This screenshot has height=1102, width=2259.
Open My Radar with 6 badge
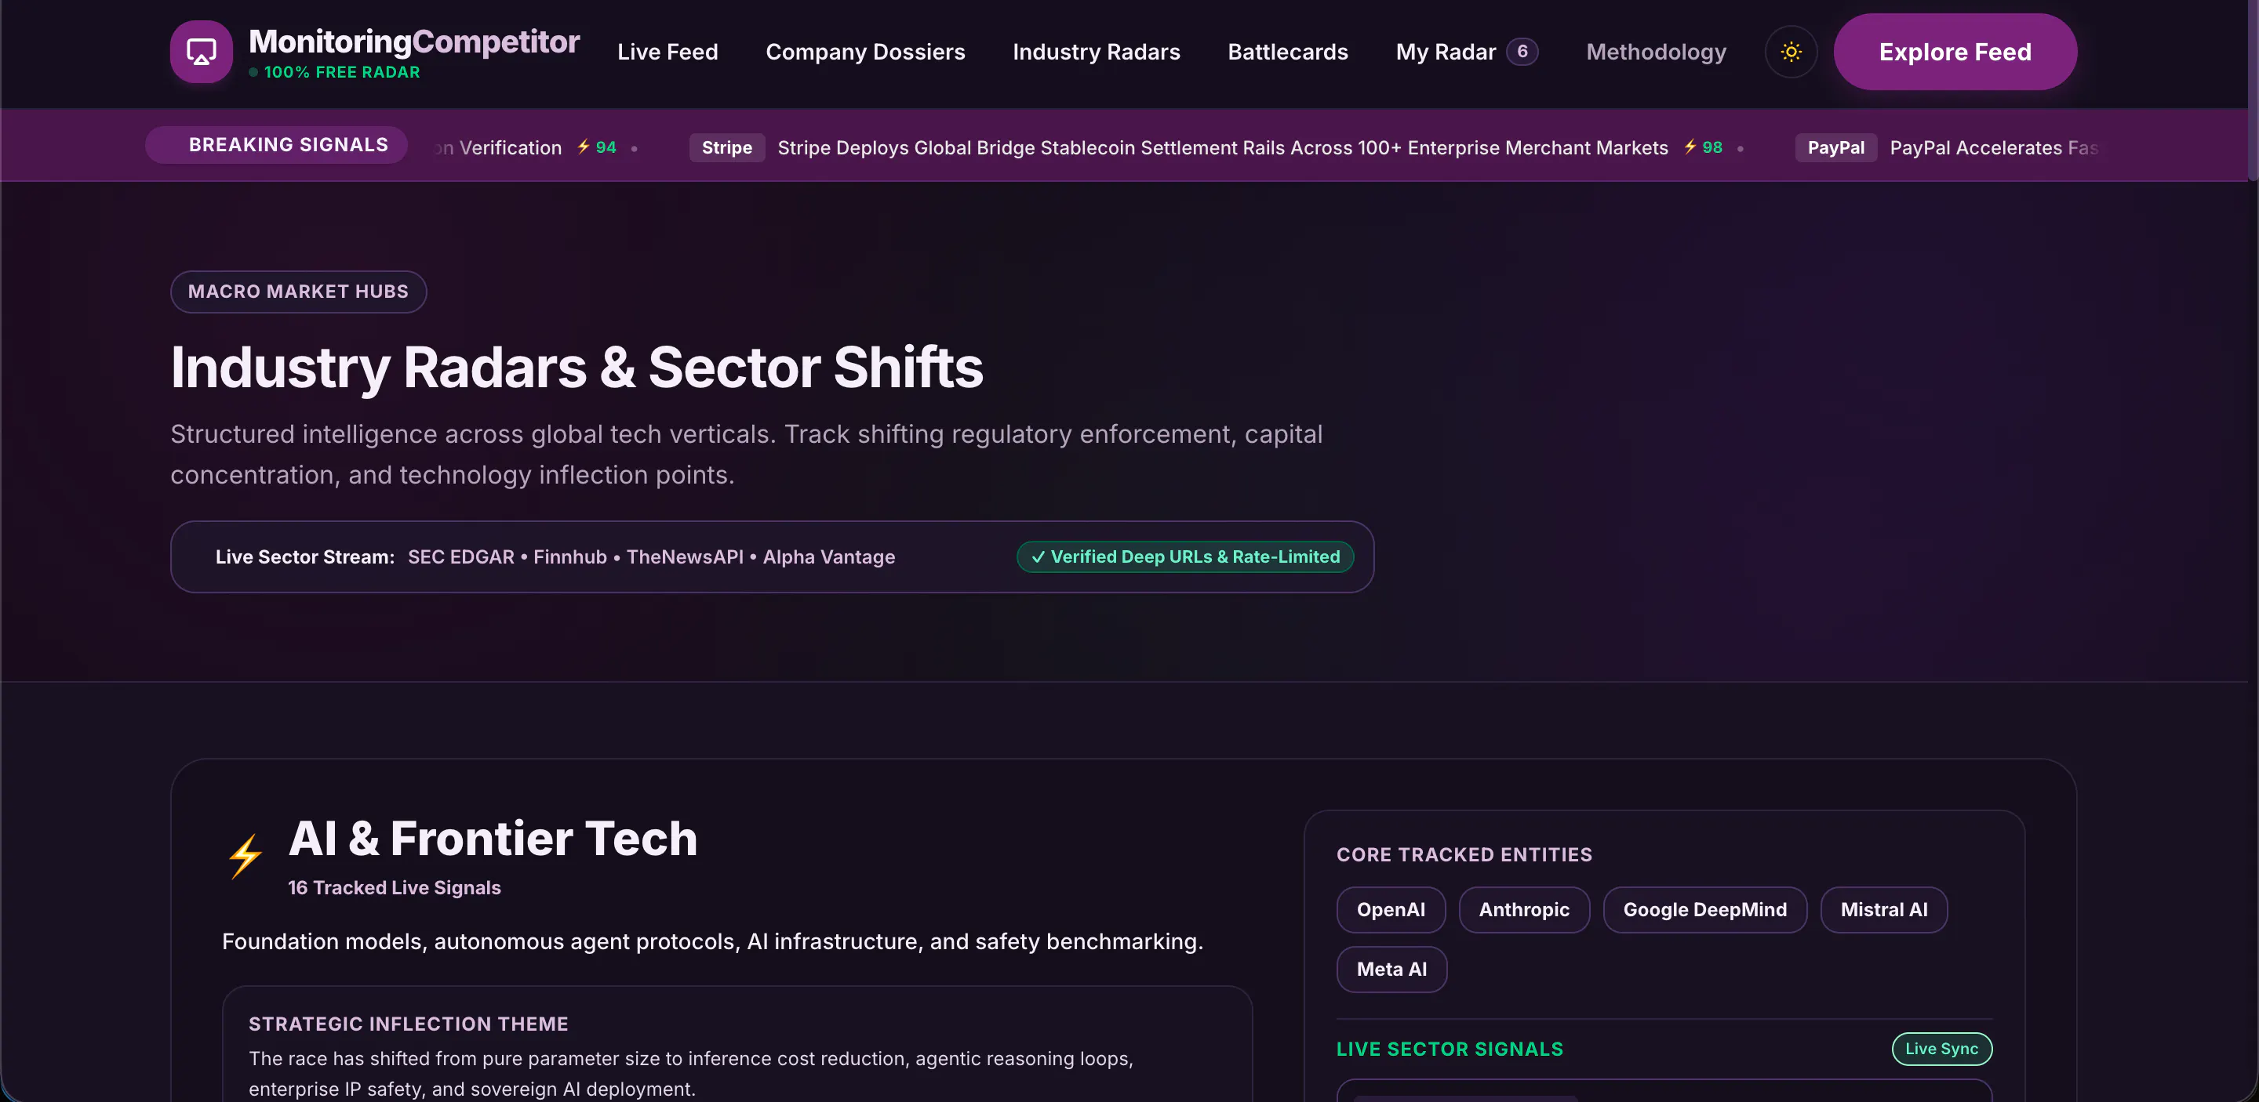1466,52
